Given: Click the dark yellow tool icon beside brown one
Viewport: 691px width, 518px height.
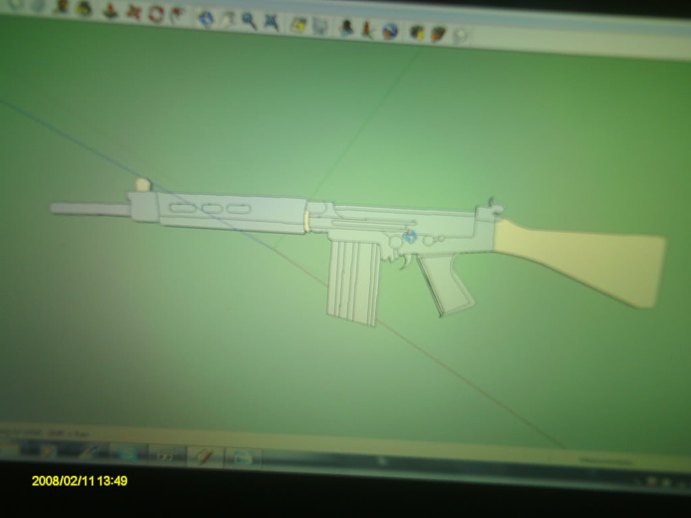Looking at the screenshot, I should click(84, 9).
